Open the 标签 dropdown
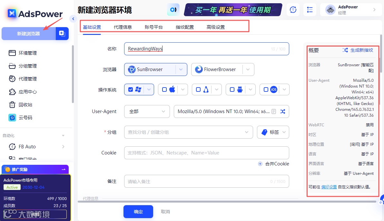This screenshot has width=384, height=221. tap(273, 132)
